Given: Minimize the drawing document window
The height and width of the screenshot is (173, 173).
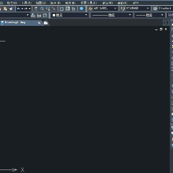Looking at the screenshot, I should click(156, 29).
